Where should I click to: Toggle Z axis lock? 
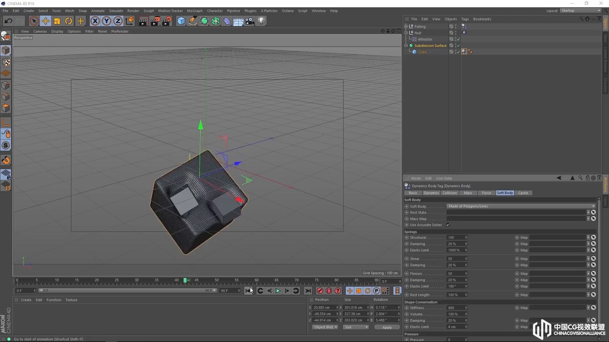118,21
